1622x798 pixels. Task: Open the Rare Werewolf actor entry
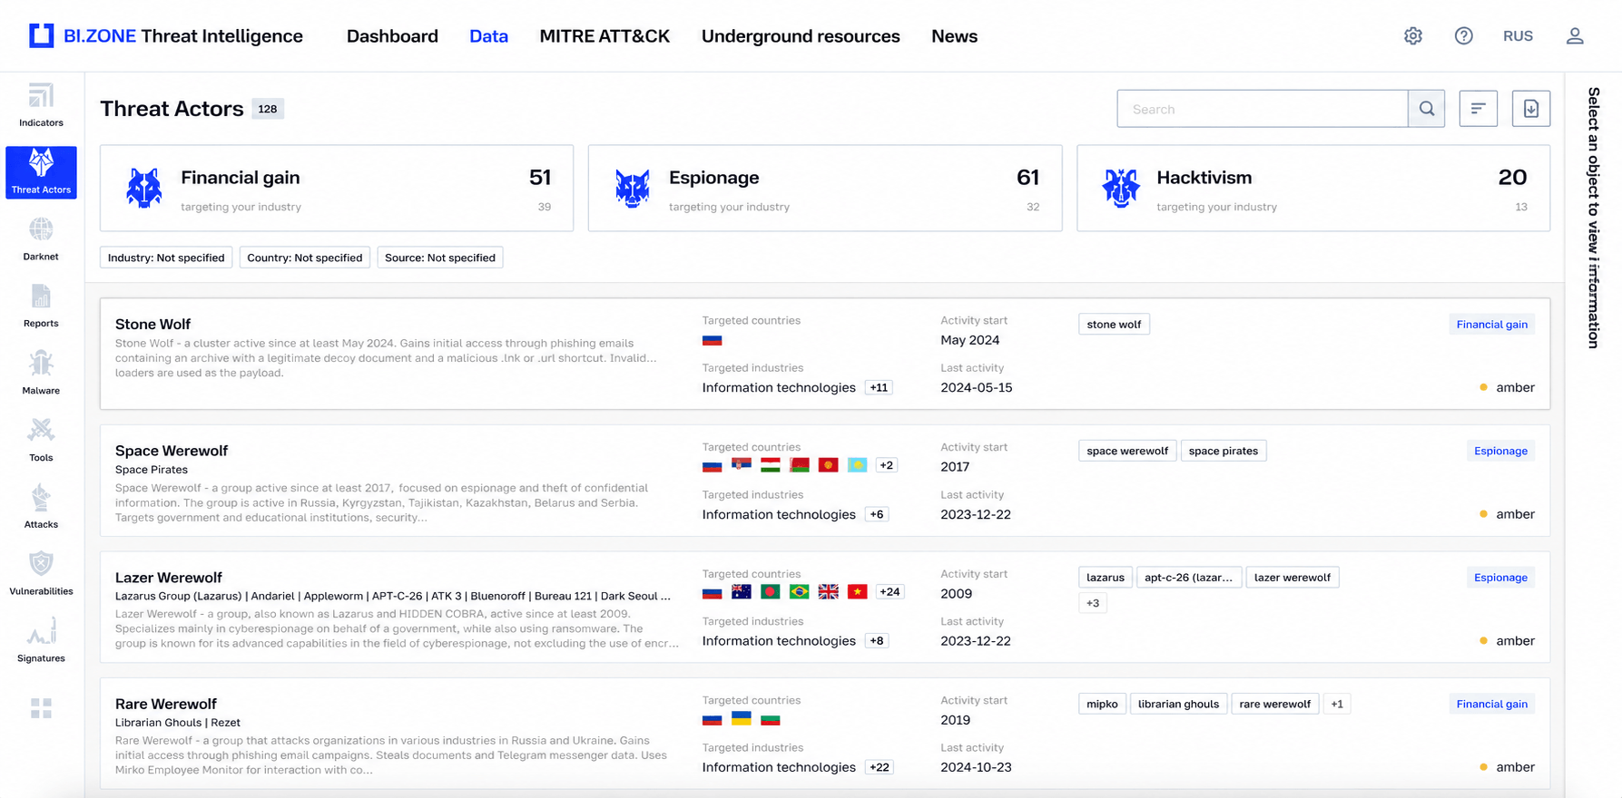coord(825,734)
